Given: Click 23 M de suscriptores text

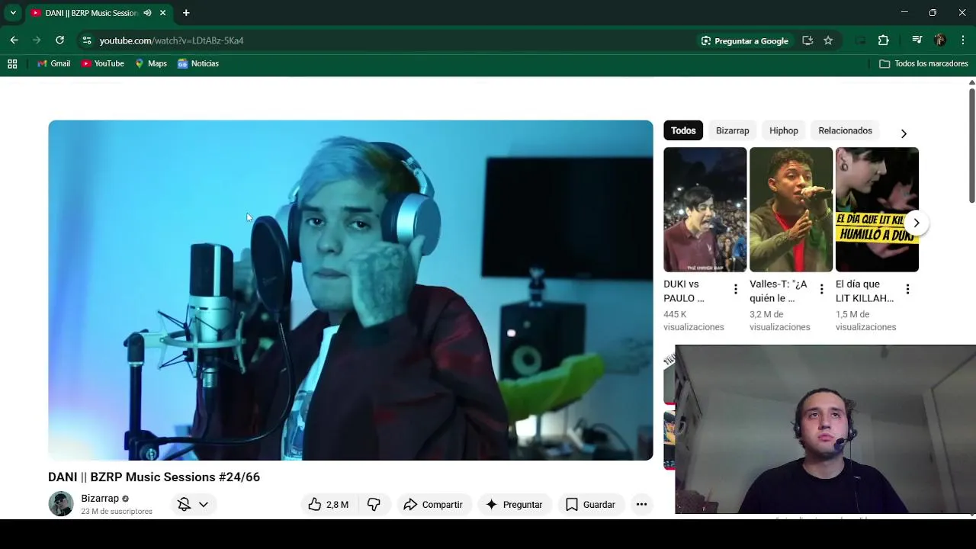Looking at the screenshot, I should 117,512.
